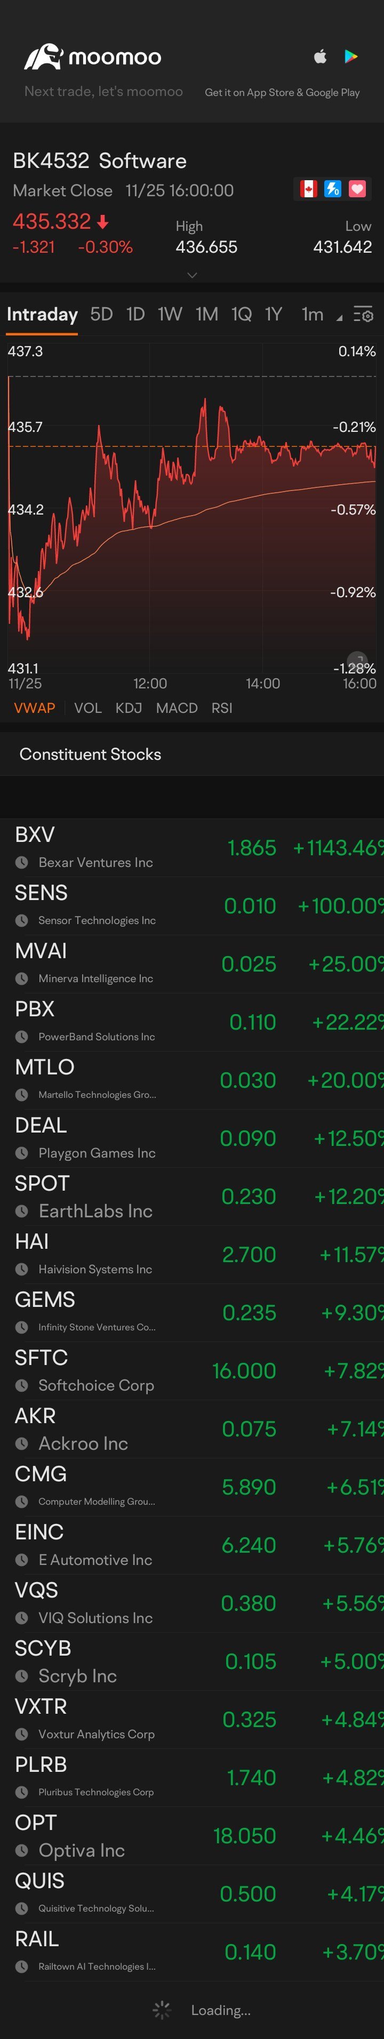
Task: Open Haivision Systems Inc stock row
Action: (x=191, y=1254)
